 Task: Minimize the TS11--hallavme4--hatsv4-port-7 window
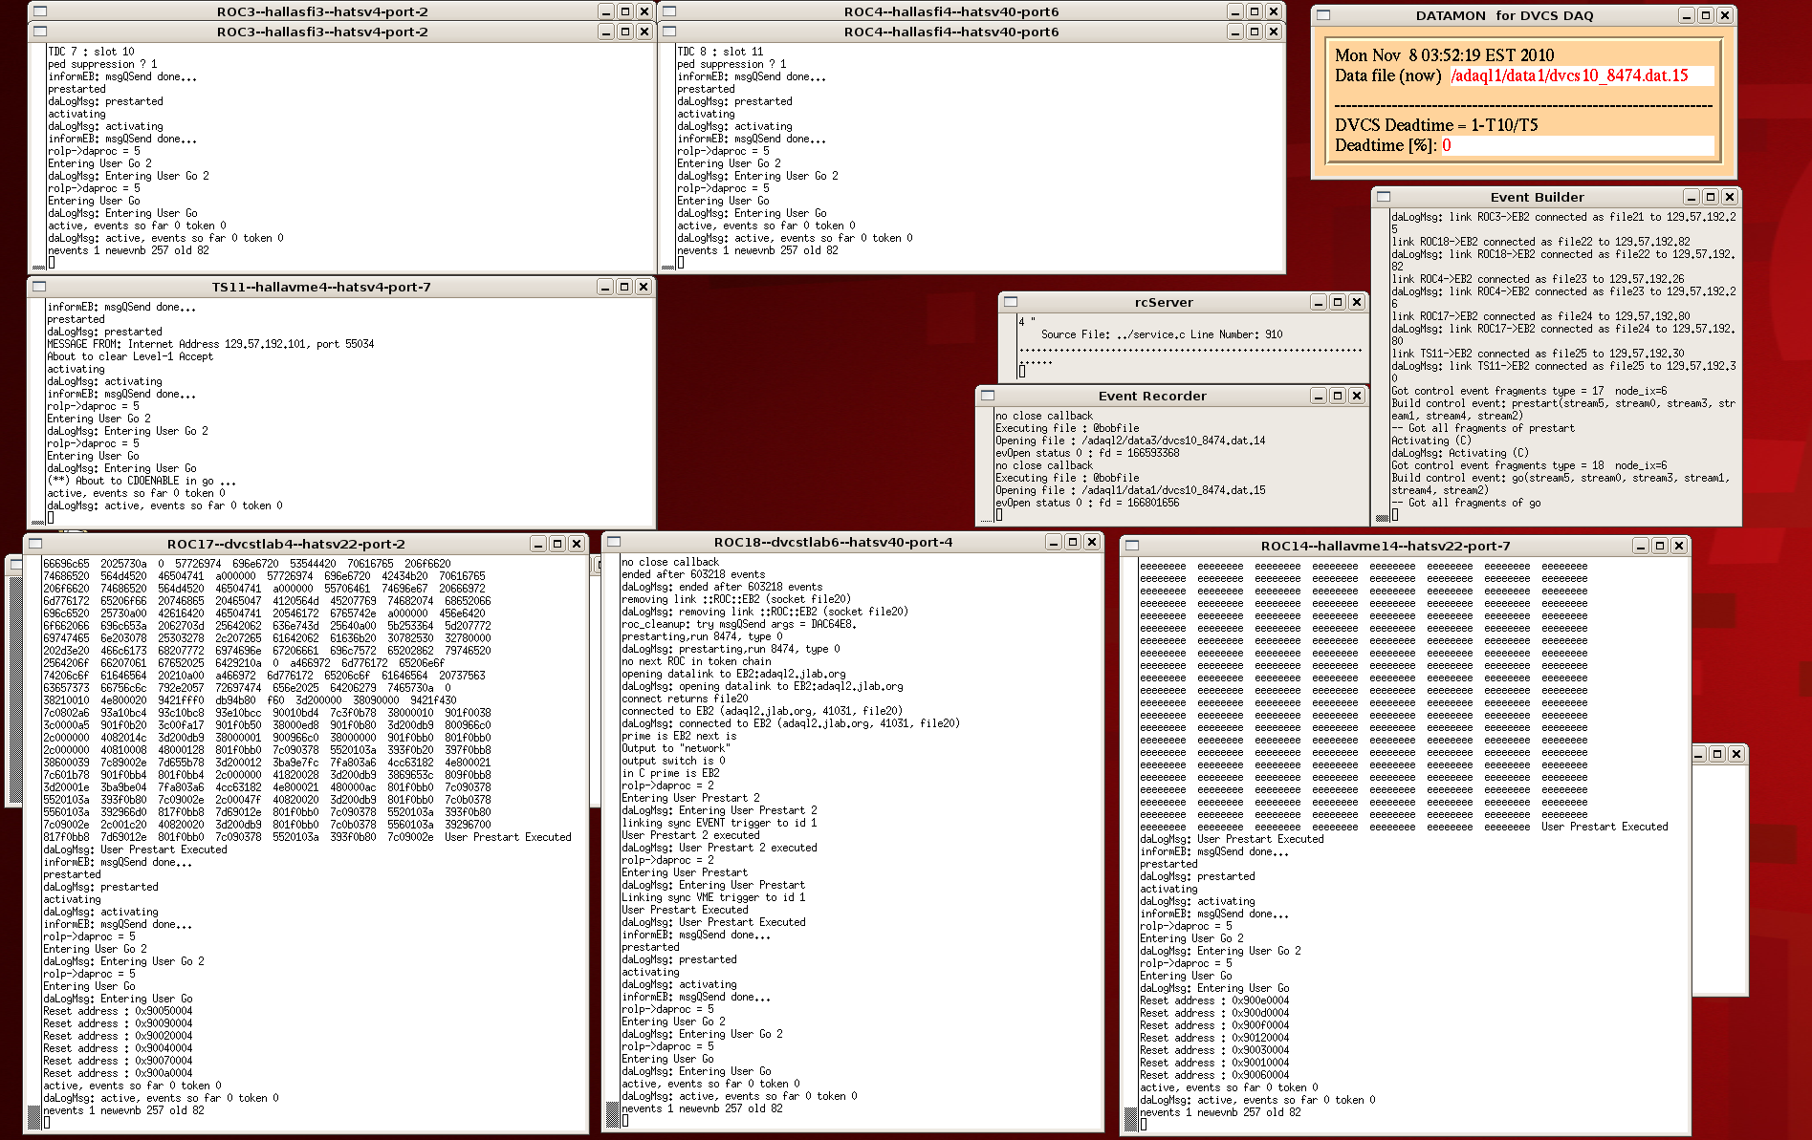coord(605,287)
